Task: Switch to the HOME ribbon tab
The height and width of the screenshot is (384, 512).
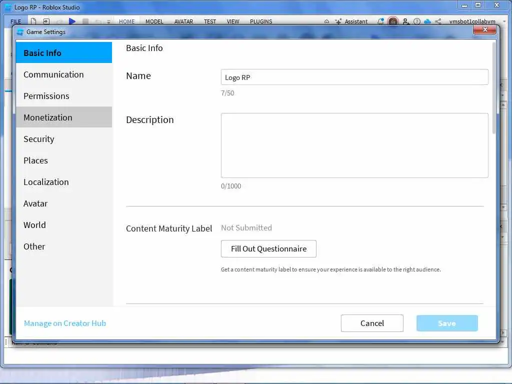Action: click(126, 21)
